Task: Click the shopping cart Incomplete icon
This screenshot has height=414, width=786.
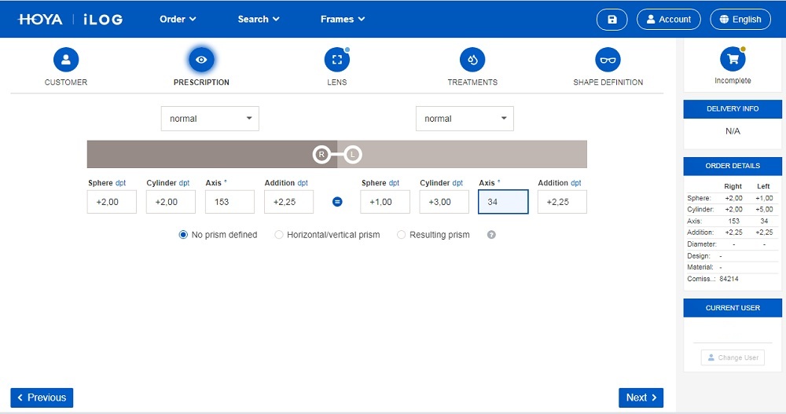Action: 733,60
